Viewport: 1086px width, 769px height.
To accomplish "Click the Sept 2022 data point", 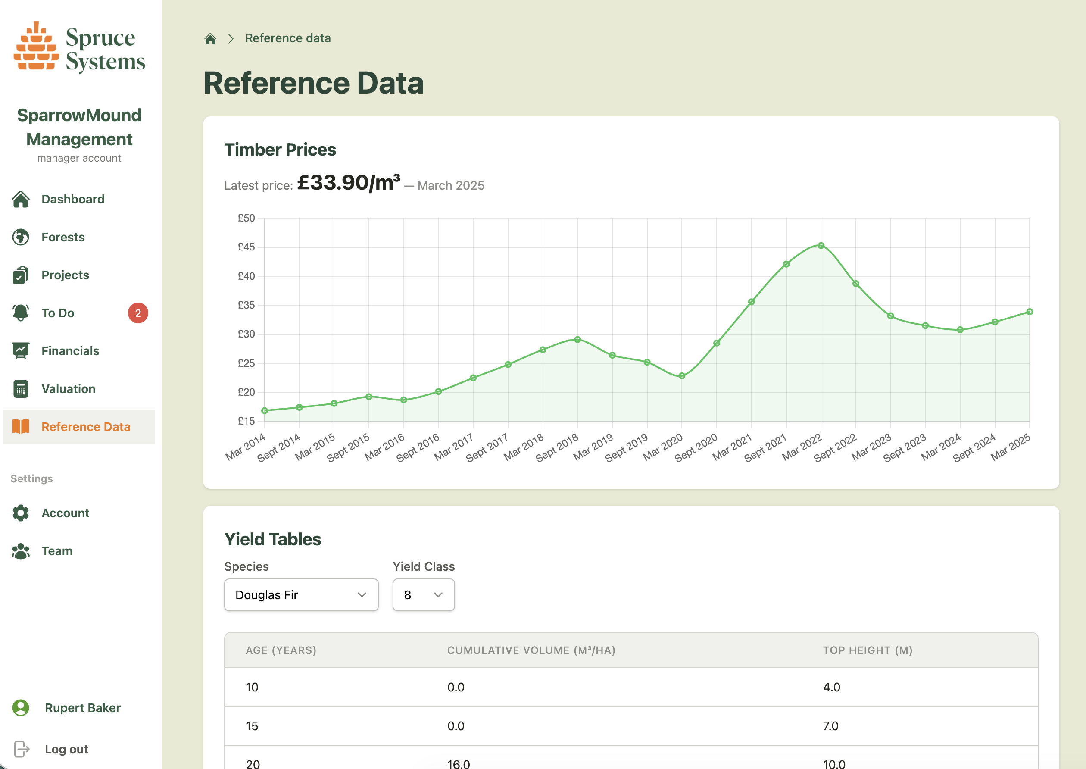I will tap(856, 284).
